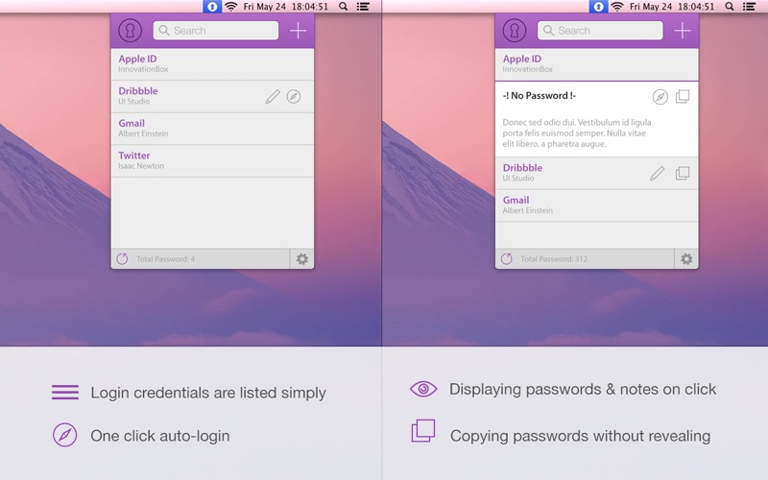Open settings gear in left panel
The image size is (768, 480).
pyautogui.click(x=302, y=258)
